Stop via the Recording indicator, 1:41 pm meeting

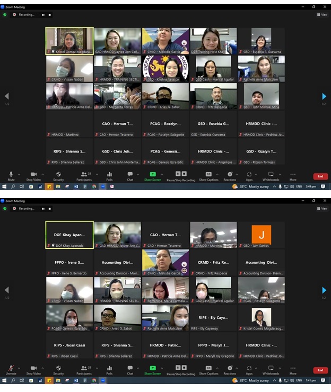[x=49, y=209]
